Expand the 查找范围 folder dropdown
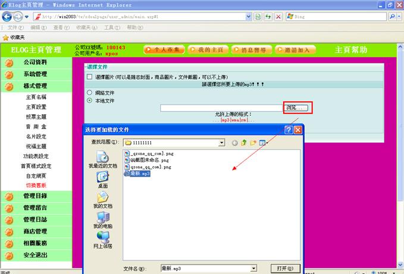404x274 pixels. tap(222, 143)
